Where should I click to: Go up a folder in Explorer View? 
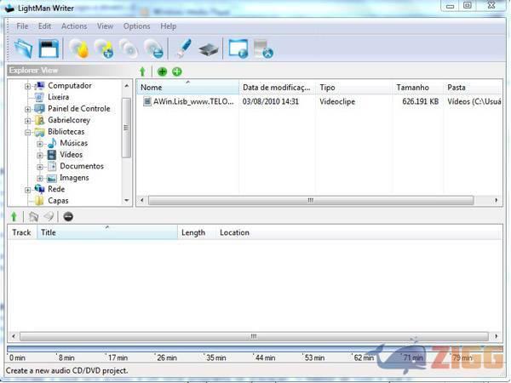[142, 71]
